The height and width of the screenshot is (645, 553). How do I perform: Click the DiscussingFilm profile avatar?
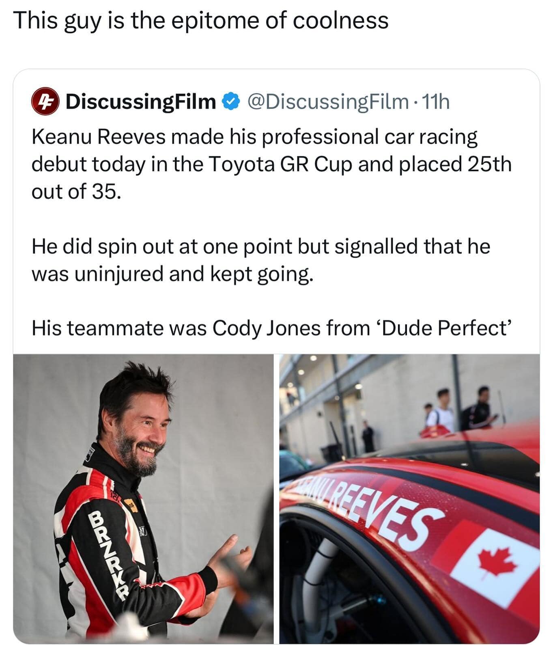(45, 102)
